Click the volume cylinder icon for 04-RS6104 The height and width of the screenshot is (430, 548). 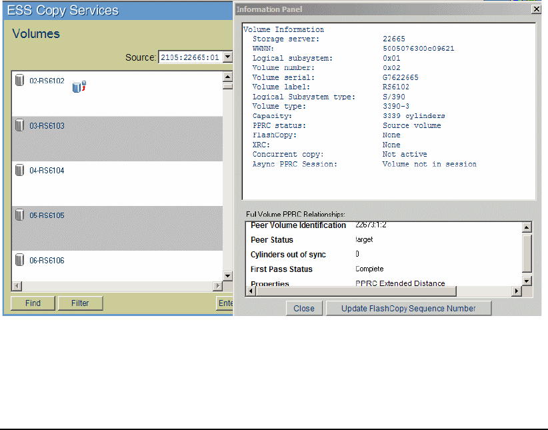pyautogui.click(x=19, y=170)
